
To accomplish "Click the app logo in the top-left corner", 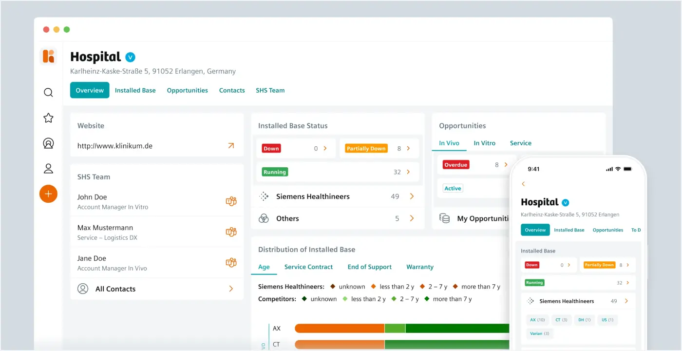I will (x=48, y=56).
